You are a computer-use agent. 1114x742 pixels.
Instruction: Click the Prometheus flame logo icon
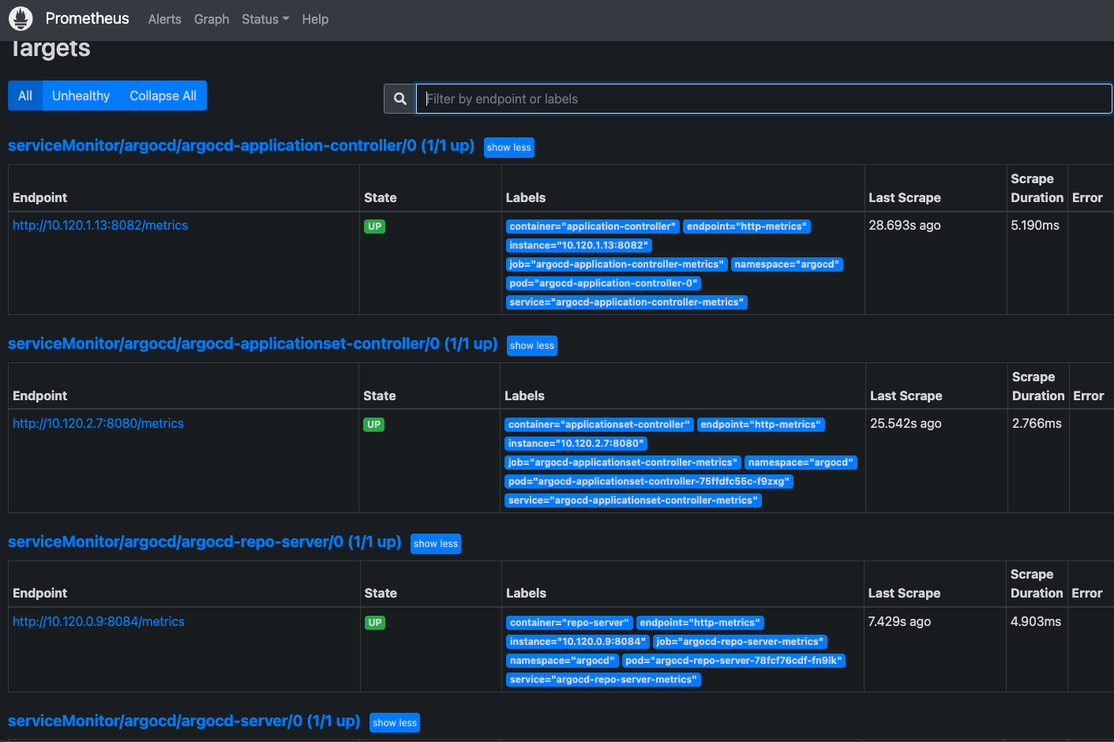[21, 18]
